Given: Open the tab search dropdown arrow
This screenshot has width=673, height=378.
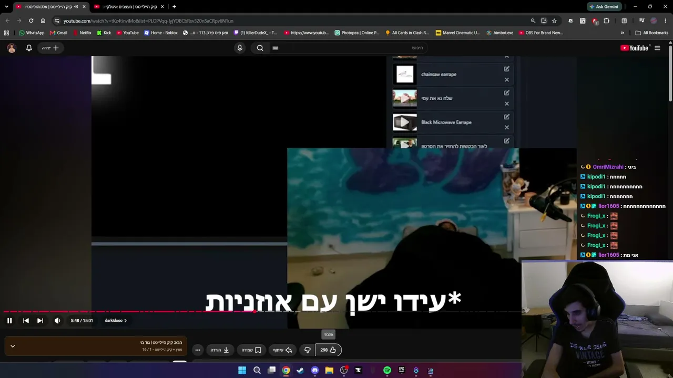Looking at the screenshot, I should tap(6, 7).
